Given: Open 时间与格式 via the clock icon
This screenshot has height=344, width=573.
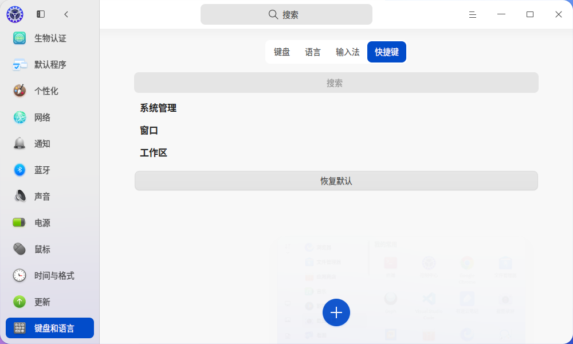Looking at the screenshot, I should [x=19, y=276].
